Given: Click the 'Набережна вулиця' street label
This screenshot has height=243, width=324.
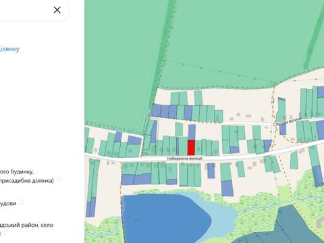Looking at the screenshot, I should (x=184, y=159).
